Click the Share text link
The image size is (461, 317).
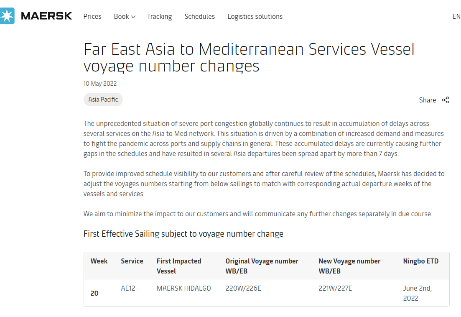click(x=428, y=100)
